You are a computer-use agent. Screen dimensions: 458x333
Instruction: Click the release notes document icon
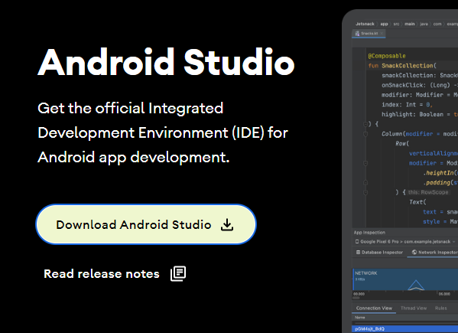(x=178, y=273)
